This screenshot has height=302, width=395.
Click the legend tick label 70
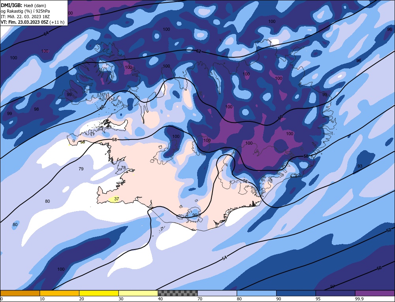point(200,299)
